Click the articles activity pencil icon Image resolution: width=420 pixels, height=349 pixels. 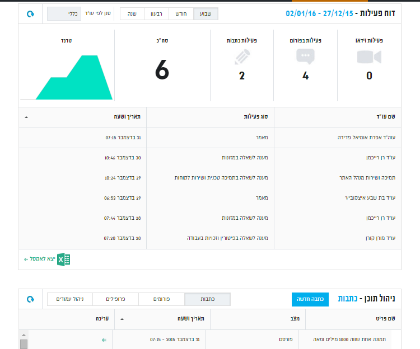click(x=242, y=56)
